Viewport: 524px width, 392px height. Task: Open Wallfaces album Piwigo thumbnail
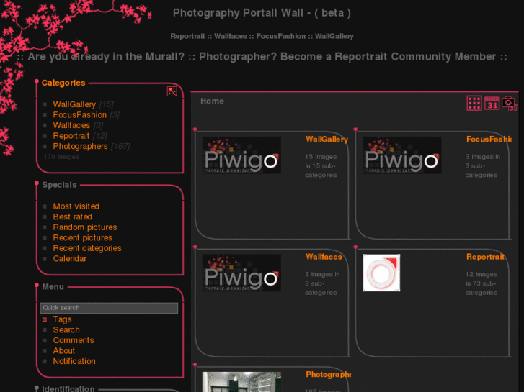pos(241,273)
